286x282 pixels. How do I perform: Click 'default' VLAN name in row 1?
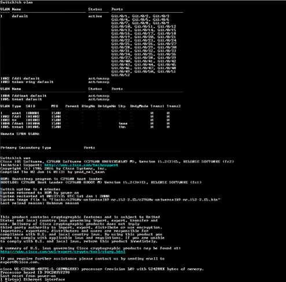pos(20,16)
